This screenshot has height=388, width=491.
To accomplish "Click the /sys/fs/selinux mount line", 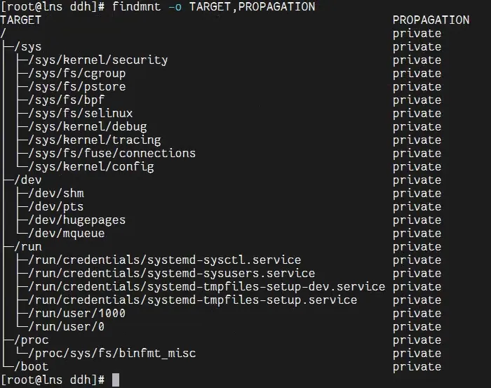I will [x=80, y=114].
